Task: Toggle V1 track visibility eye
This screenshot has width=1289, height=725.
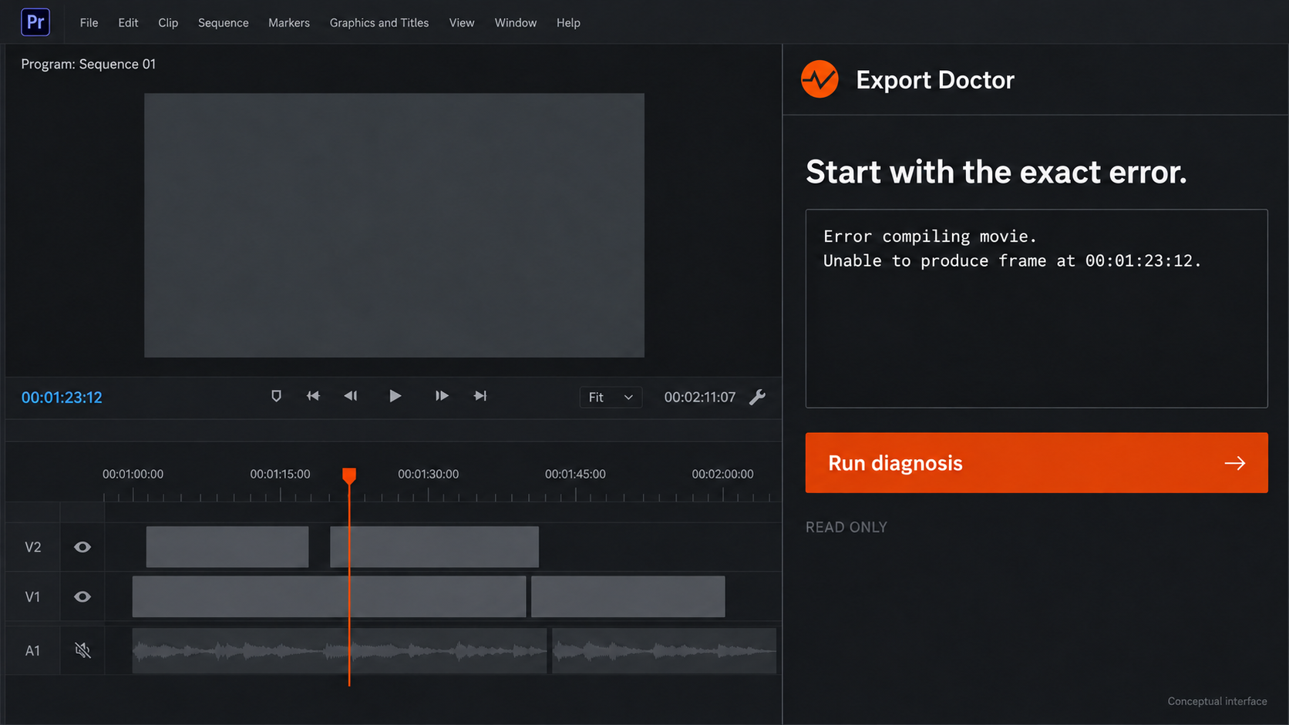Action: click(x=82, y=596)
